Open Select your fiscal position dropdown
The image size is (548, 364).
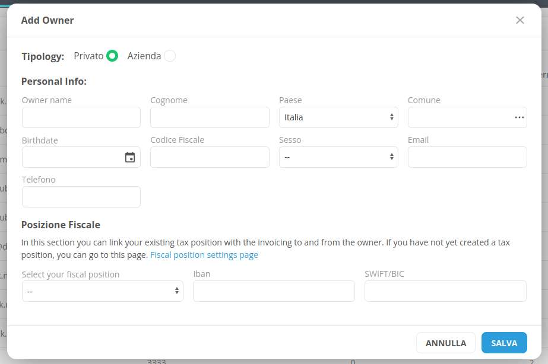102,291
